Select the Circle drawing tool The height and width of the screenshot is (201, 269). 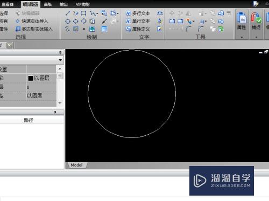coord(68,21)
